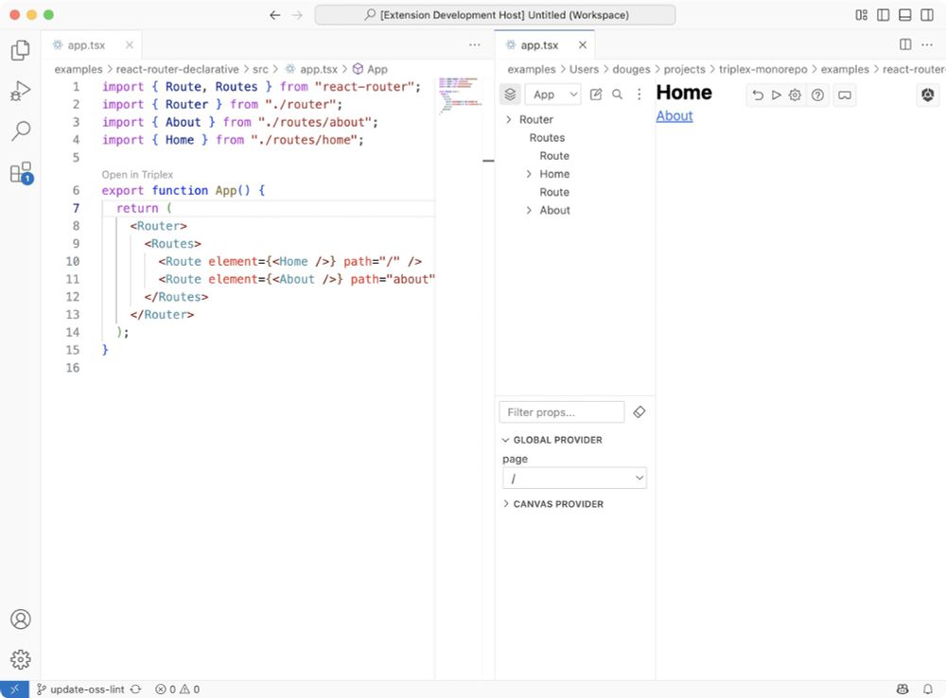Open the Run and Debug view

pyautogui.click(x=21, y=91)
